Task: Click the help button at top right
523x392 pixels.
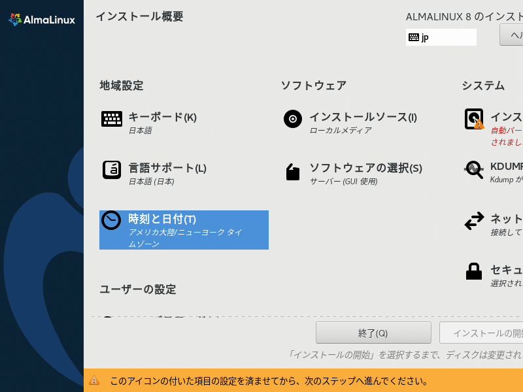Action: pos(511,35)
